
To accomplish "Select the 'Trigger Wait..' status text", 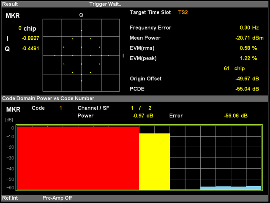I will tap(105, 4).
